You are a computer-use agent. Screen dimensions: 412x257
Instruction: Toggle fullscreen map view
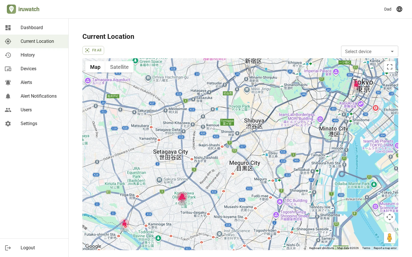point(390,67)
